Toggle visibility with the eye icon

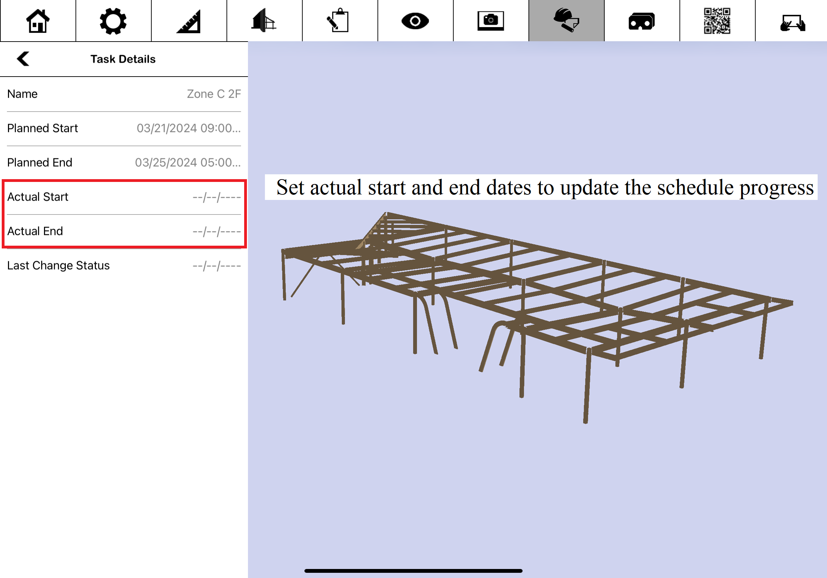click(x=415, y=21)
